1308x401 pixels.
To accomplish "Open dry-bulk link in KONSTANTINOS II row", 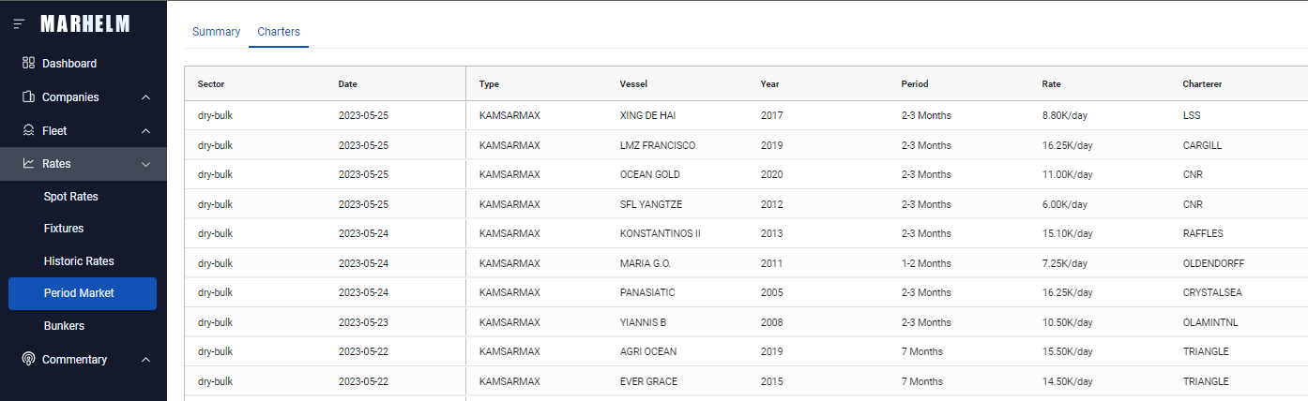I will coord(215,234).
